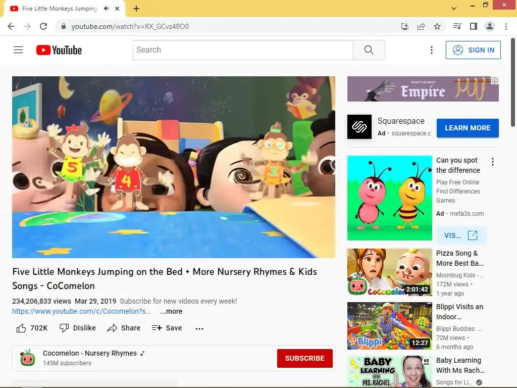Click the '234,206,833 views' text
Viewport: 517px width, 388px height.
tap(41, 301)
